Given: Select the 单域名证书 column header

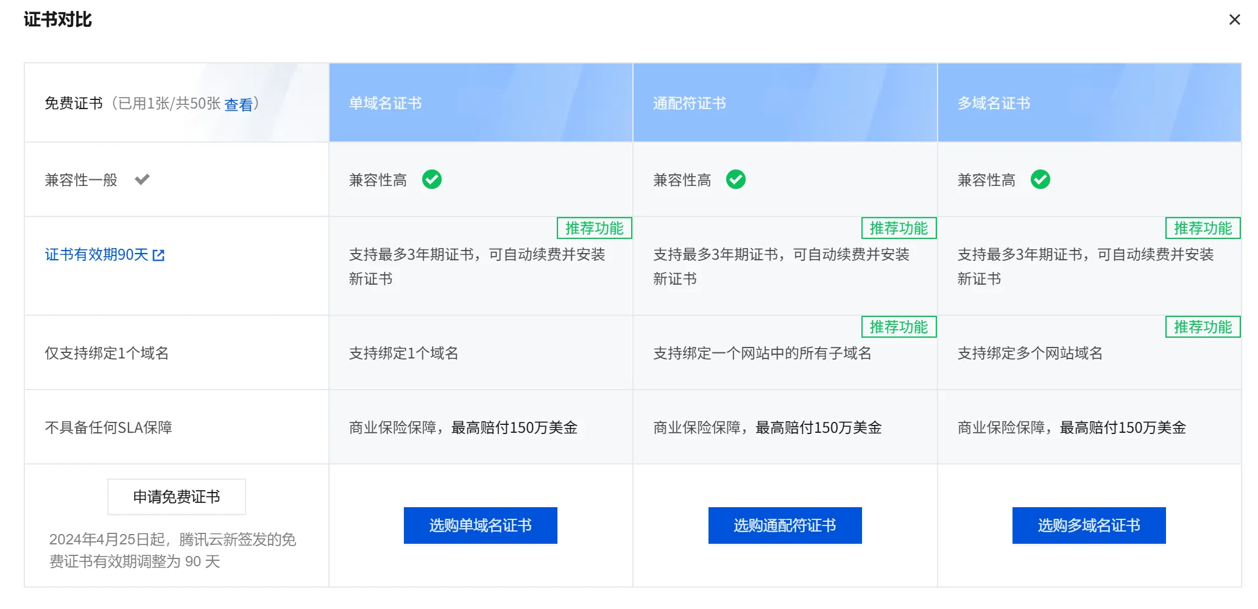Looking at the screenshot, I should click(481, 102).
